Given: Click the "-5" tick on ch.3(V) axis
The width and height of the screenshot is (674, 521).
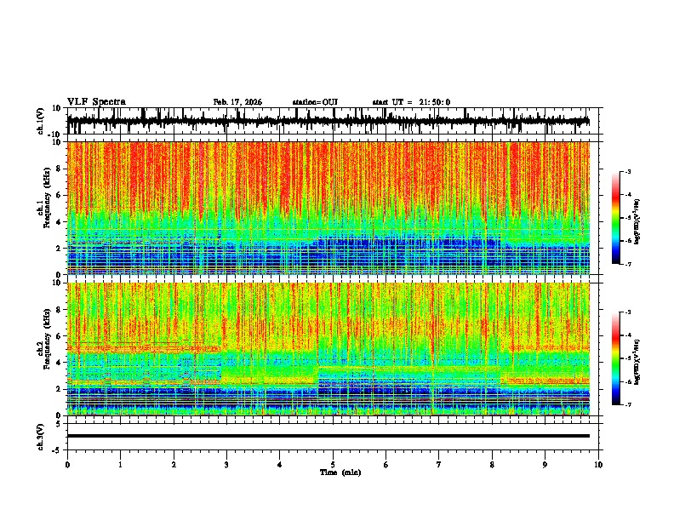Looking at the screenshot, I should point(58,450).
